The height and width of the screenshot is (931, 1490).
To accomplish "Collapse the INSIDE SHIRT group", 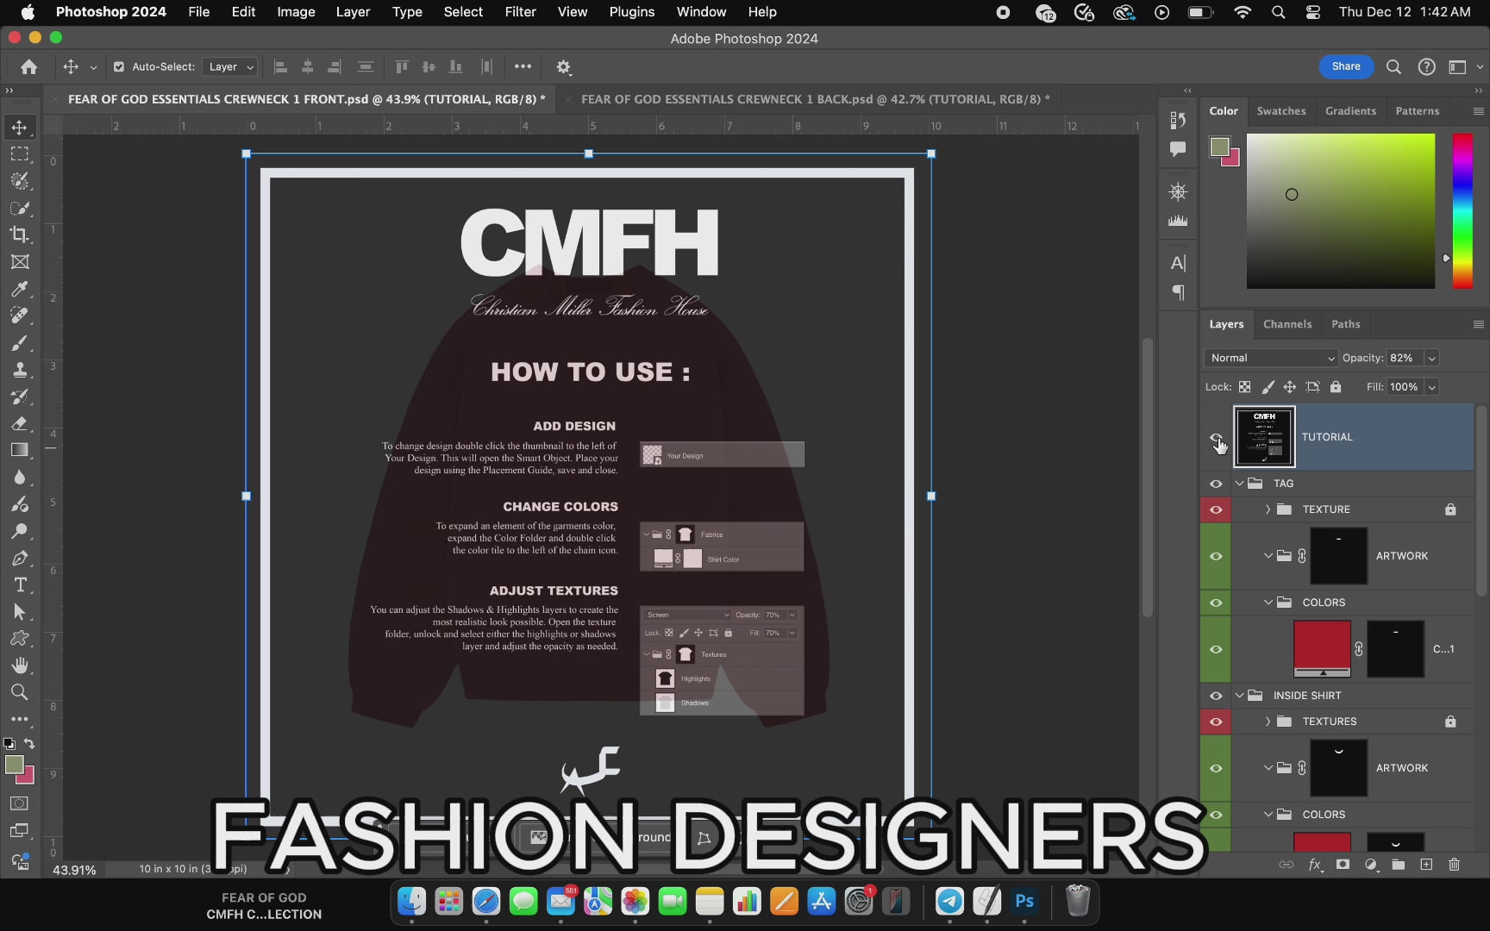I will 1240,696.
